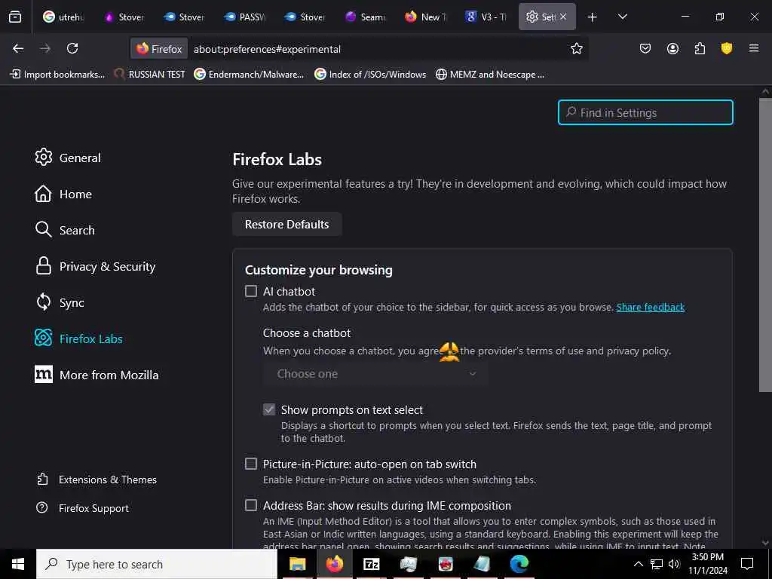Click the General gear icon in sidebar

coord(43,157)
